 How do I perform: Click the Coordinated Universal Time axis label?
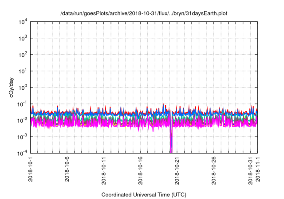[144, 195]
